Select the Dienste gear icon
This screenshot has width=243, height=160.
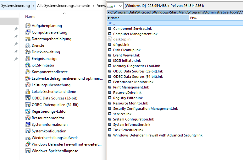click(28, 45)
